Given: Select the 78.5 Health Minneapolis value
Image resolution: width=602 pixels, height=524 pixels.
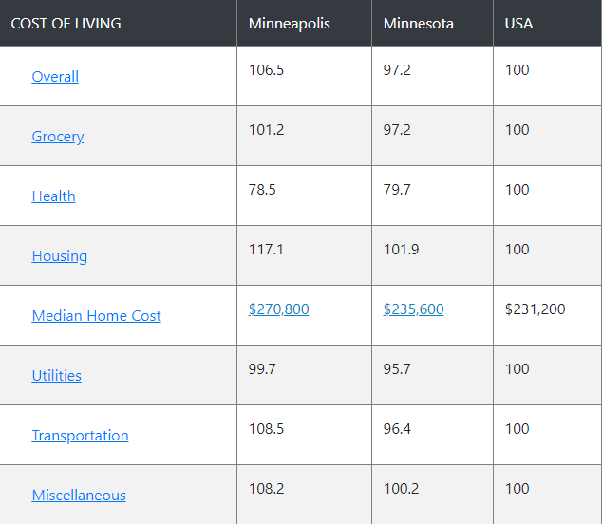Looking at the screenshot, I should tap(262, 190).
